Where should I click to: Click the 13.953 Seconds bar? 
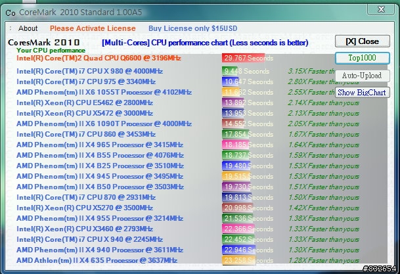[x=233, y=113]
